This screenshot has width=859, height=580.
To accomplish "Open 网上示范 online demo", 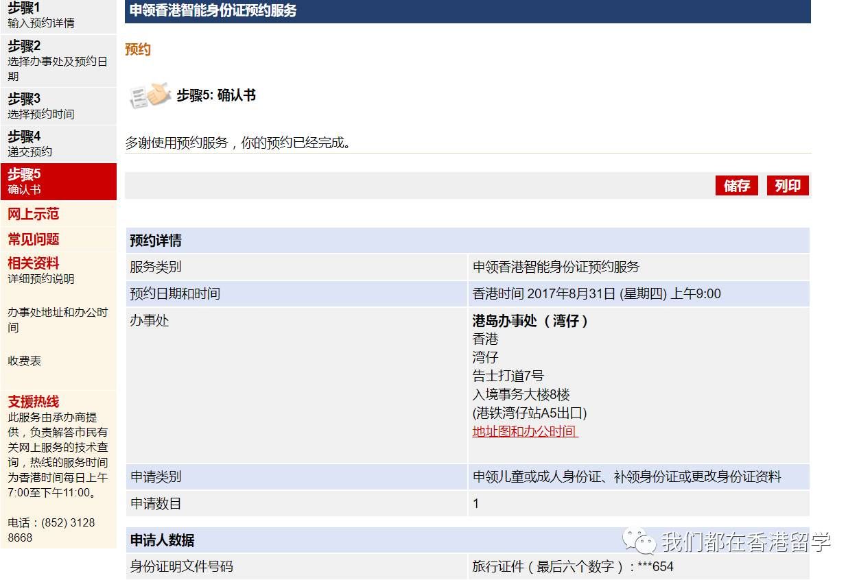I will click(x=34, y=215).
